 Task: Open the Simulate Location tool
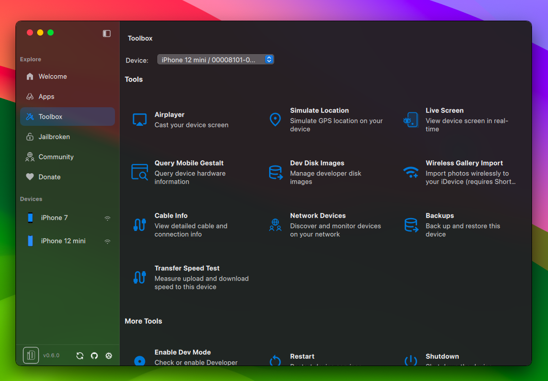tap(327, 120)
